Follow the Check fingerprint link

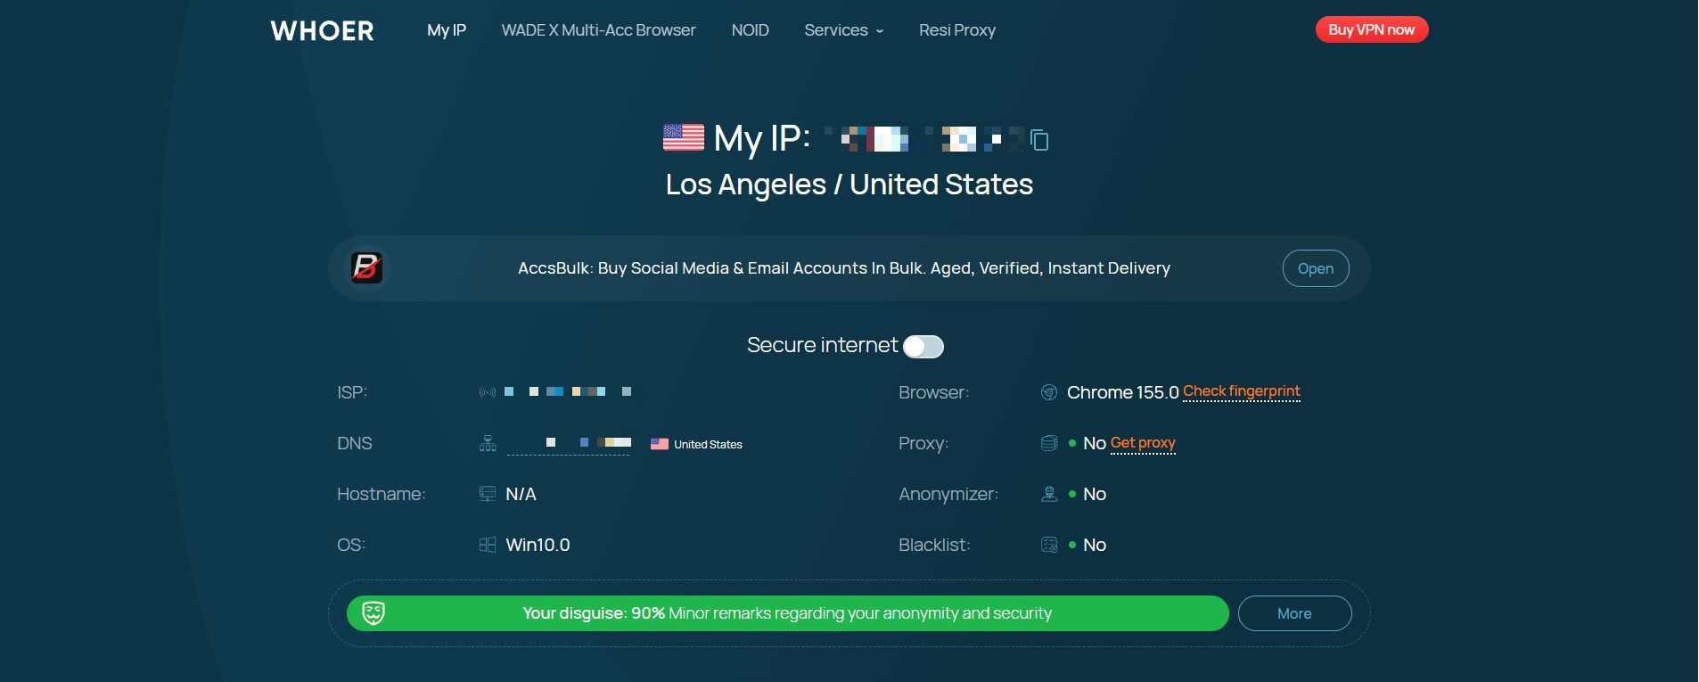tap(1242, 391)
